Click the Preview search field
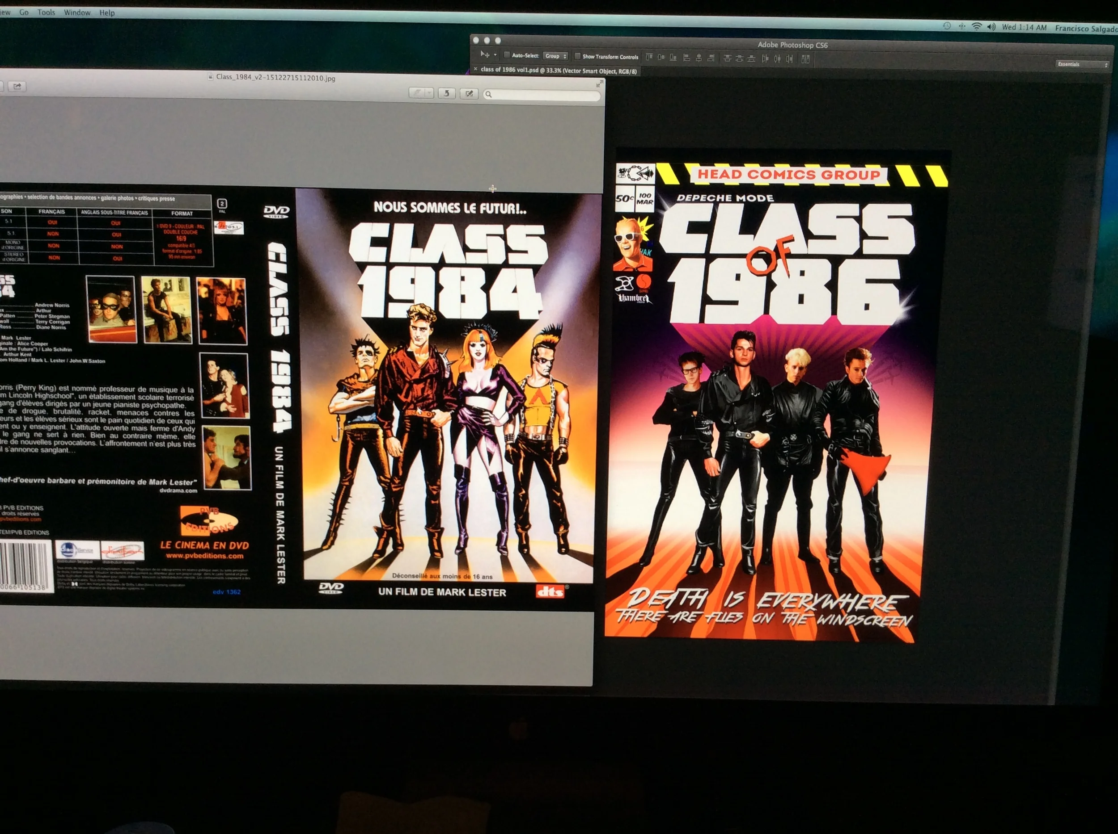 541,94
